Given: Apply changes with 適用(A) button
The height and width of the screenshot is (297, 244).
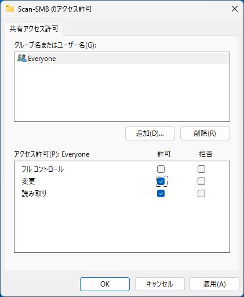Looking at the screenshot, I should [x=214, y=284].
